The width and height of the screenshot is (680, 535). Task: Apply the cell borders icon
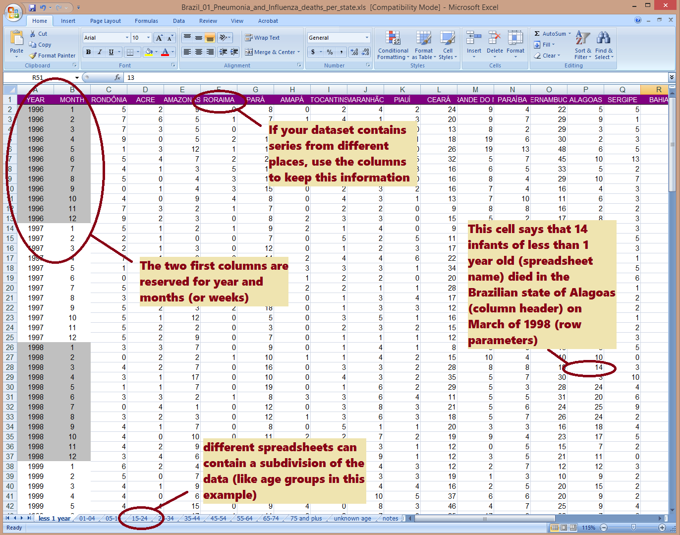(x=130, y=52)
